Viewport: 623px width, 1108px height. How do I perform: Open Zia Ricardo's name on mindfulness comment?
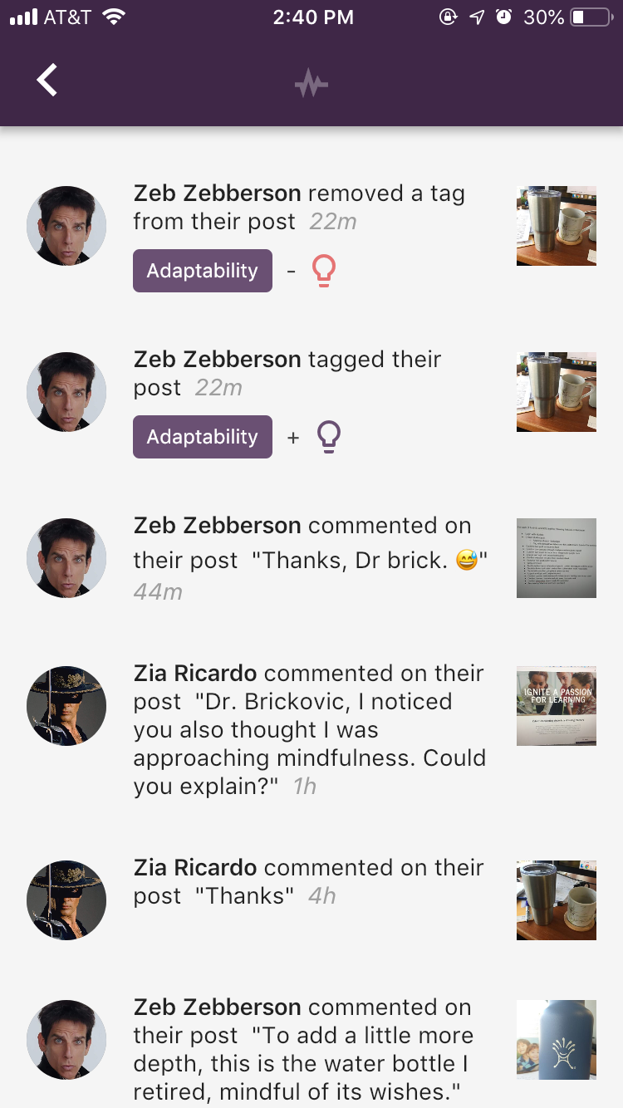pyautogui.click(x=195, y=674)
